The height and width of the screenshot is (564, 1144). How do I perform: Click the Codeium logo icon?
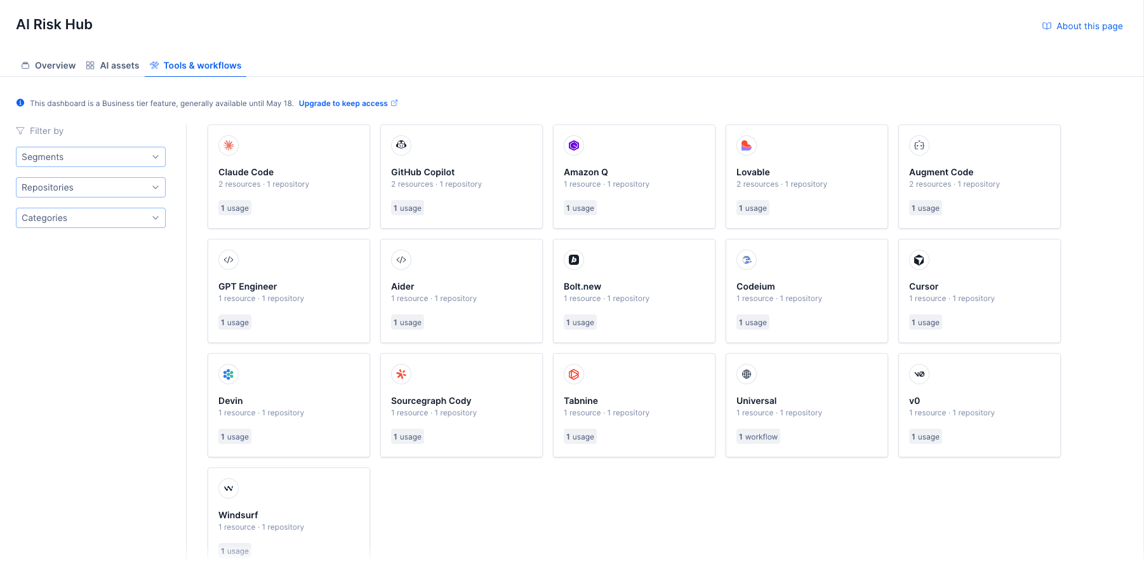tap(747, 260)
